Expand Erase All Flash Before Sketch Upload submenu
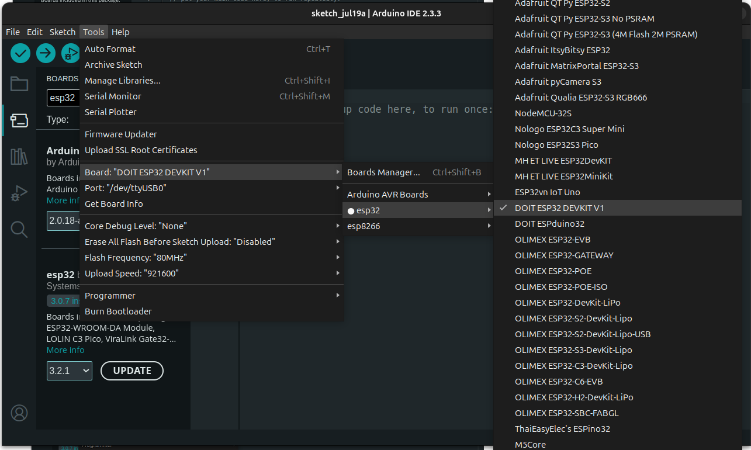Screen dimensions: 751x450 point(212,242)
